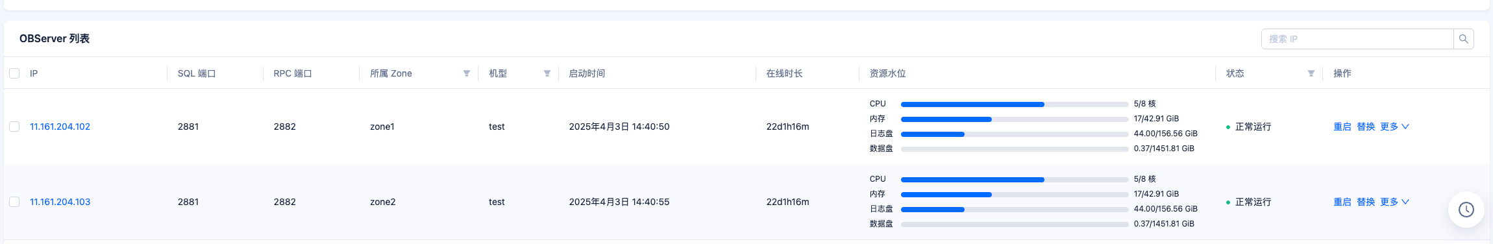Click 重启 for the zone1 server
Viewport: 1493px width, 244px height.
[1342, 127]
